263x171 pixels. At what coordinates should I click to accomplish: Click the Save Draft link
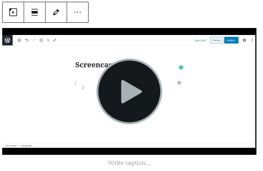click(200, 40)
